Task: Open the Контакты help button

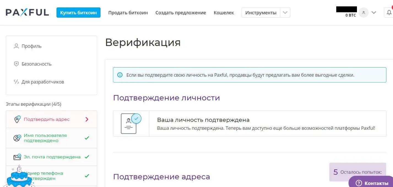Action: [371, 182]
